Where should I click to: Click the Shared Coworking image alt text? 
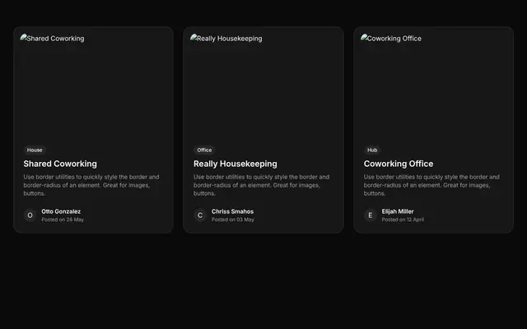point(55,39)
